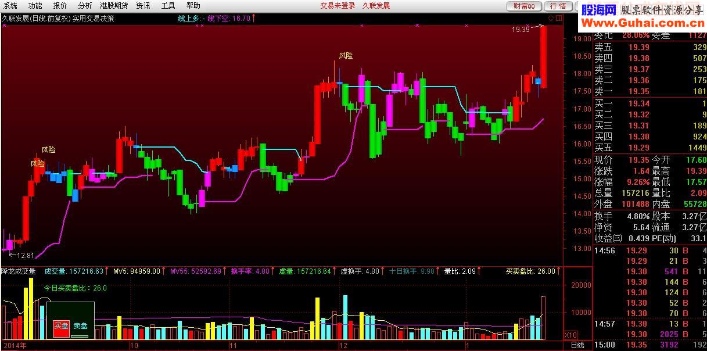This screenshot has height=351, width=707.
Task: Select the 卖四 19.38 order row
Action: point(650,58)
